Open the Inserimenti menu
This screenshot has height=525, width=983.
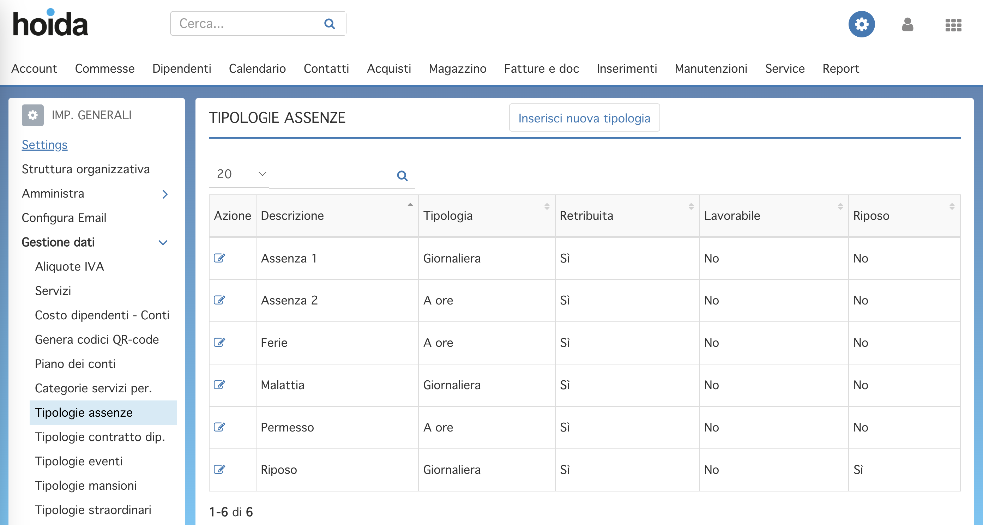(627, 69)
